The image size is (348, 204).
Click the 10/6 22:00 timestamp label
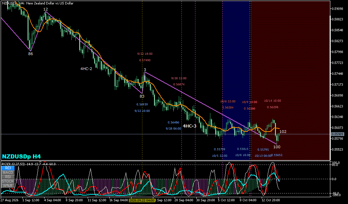point(228,101)
